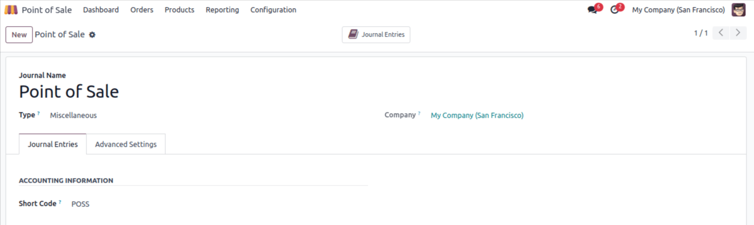Show the Type field help tooltip
754x225 pixels.
pos(39,114)
